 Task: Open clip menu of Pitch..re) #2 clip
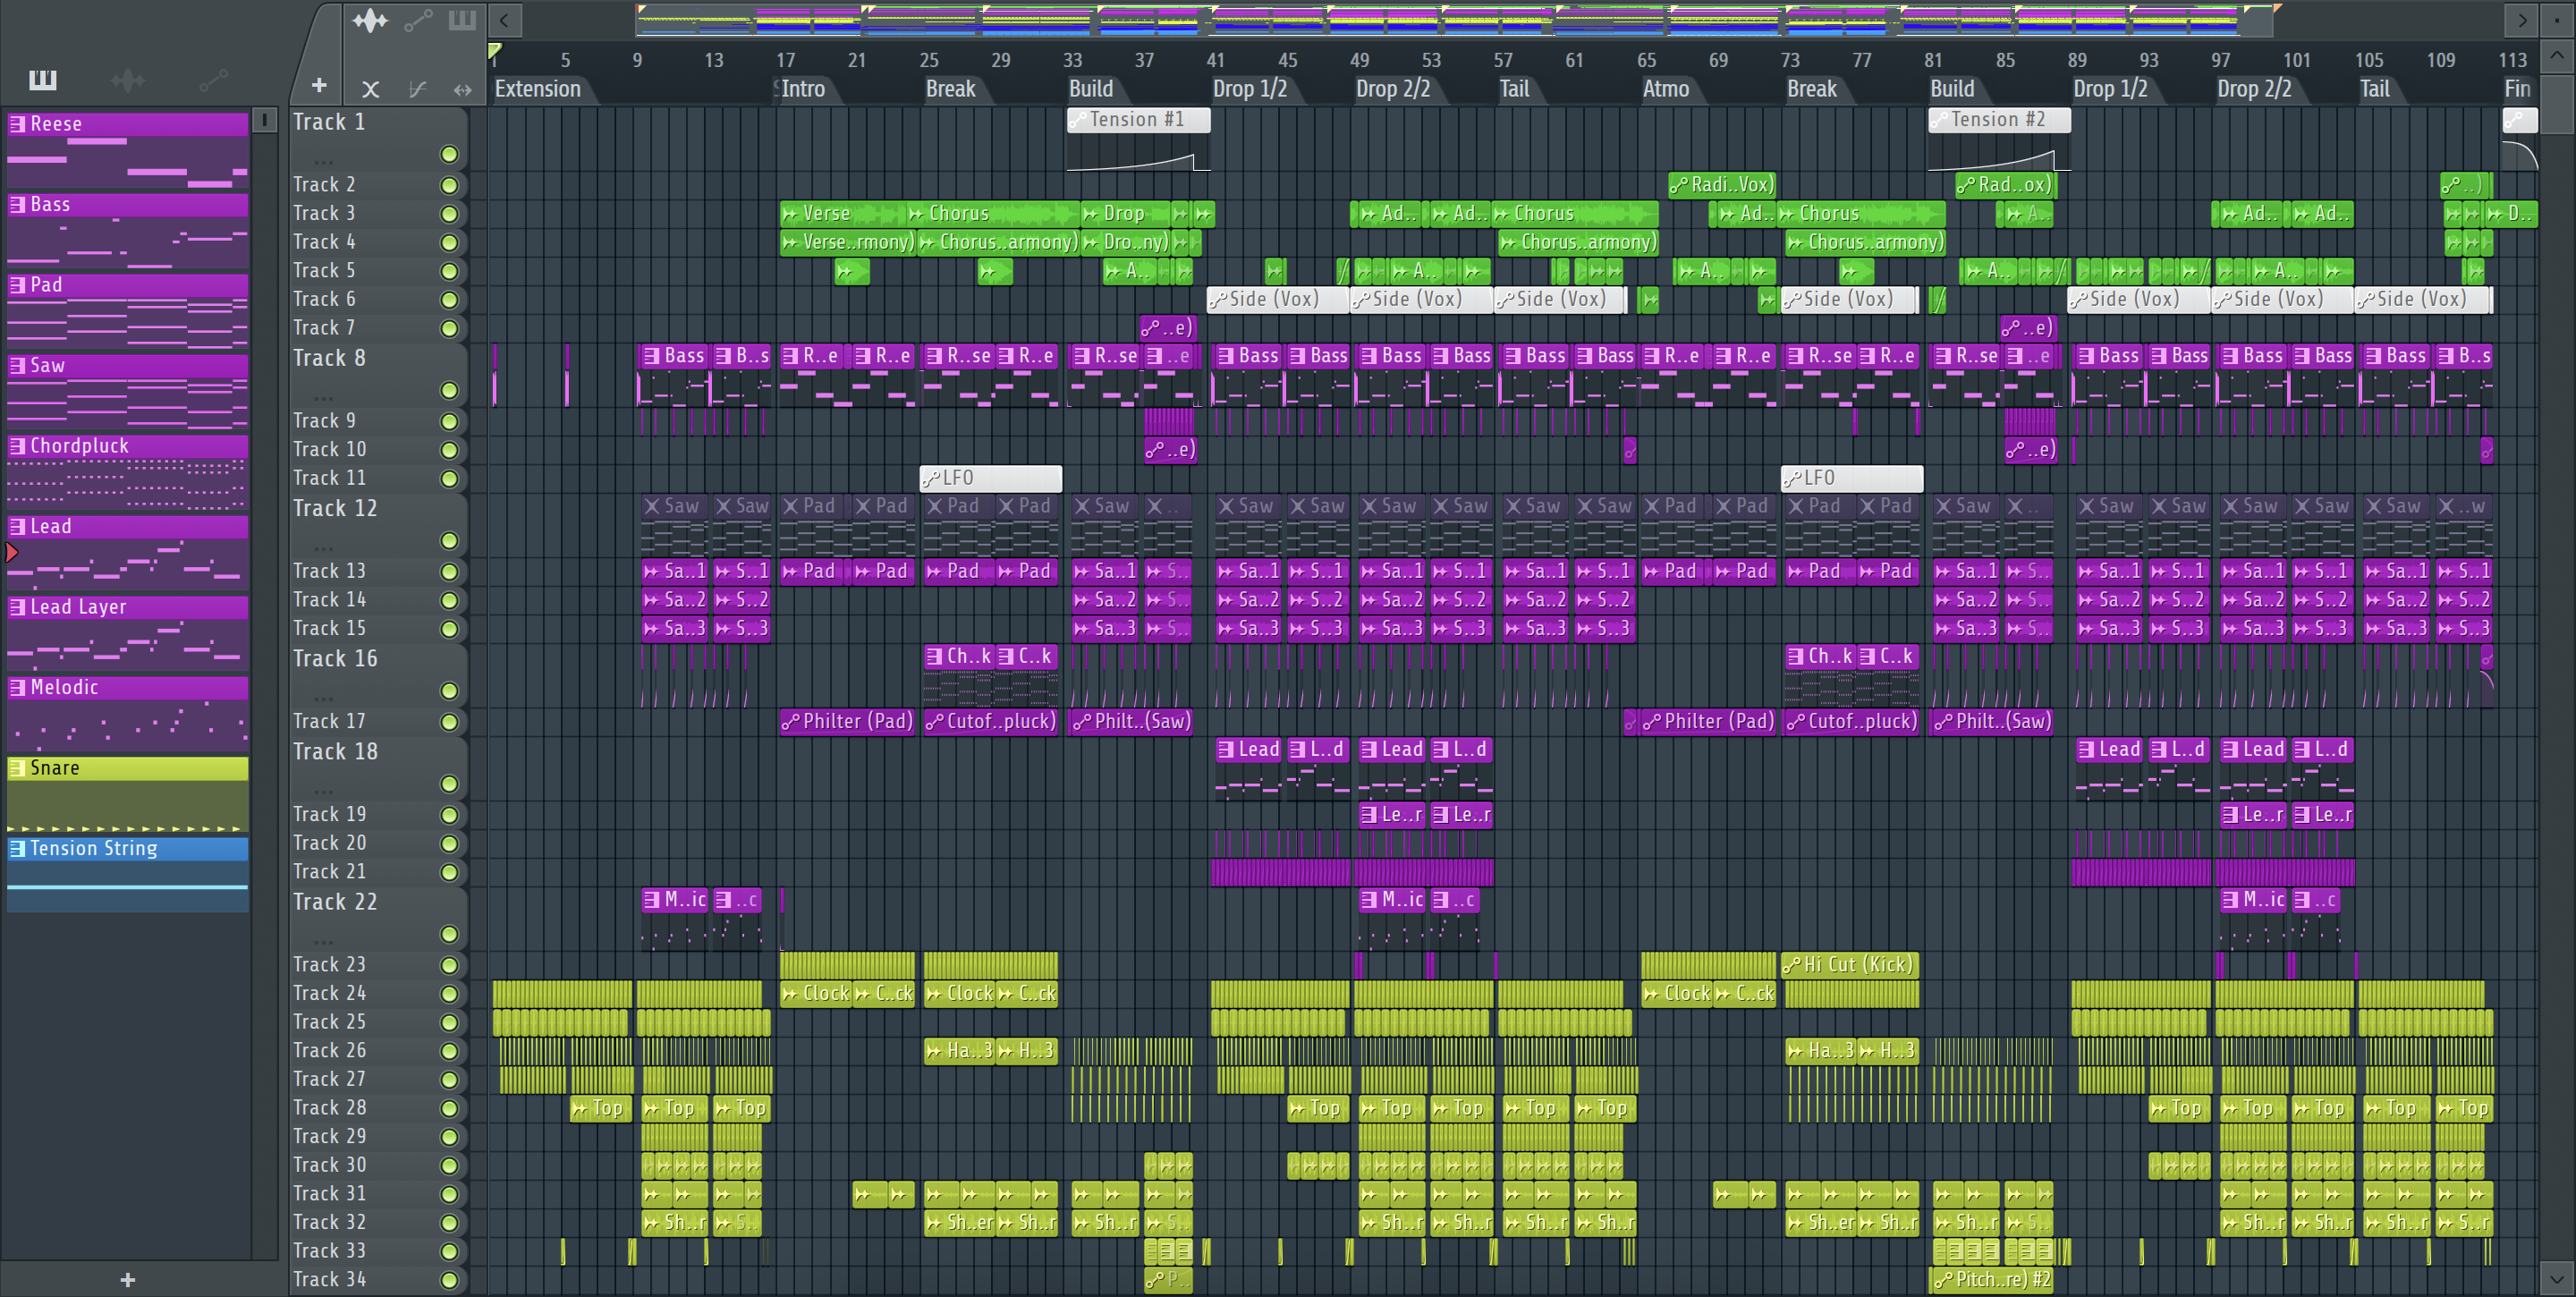1943,1280
